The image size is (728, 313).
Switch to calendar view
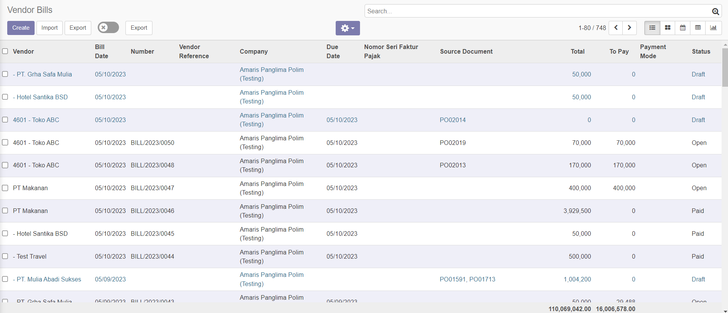(x=683, y=28)
